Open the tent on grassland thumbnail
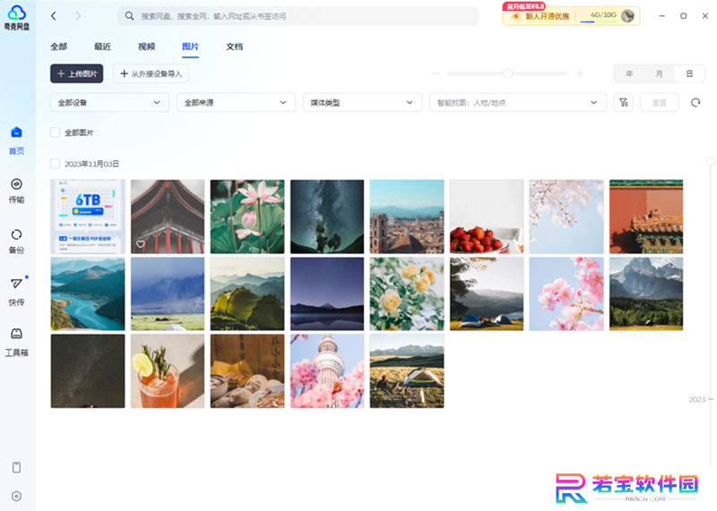Screen dimensions: 717x511 click(x=407, y=370)
